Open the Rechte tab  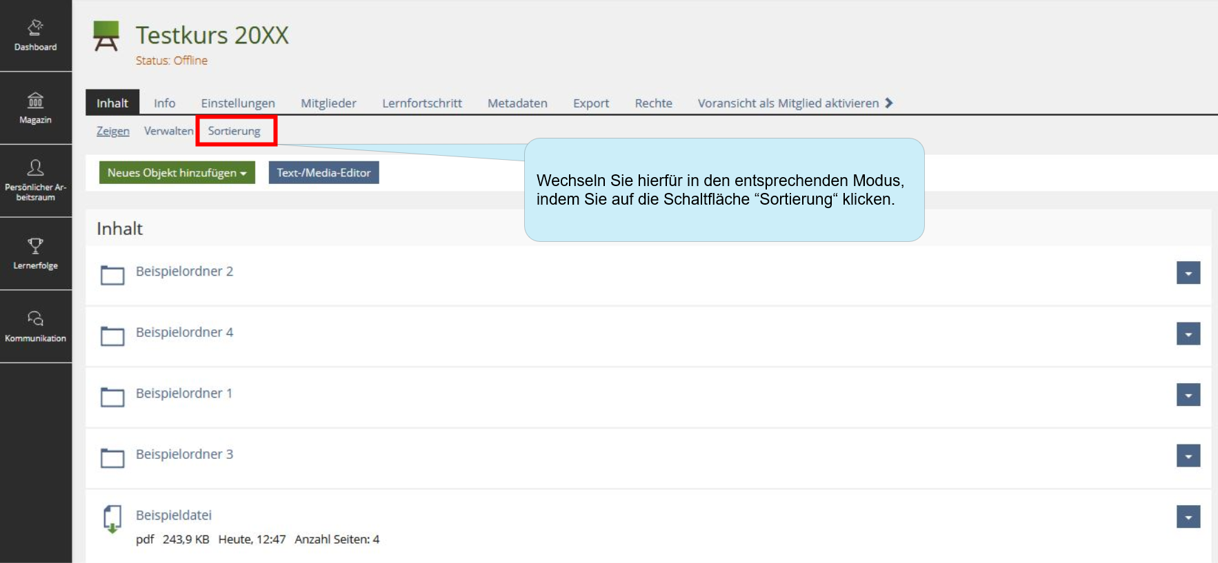[653, 103]
